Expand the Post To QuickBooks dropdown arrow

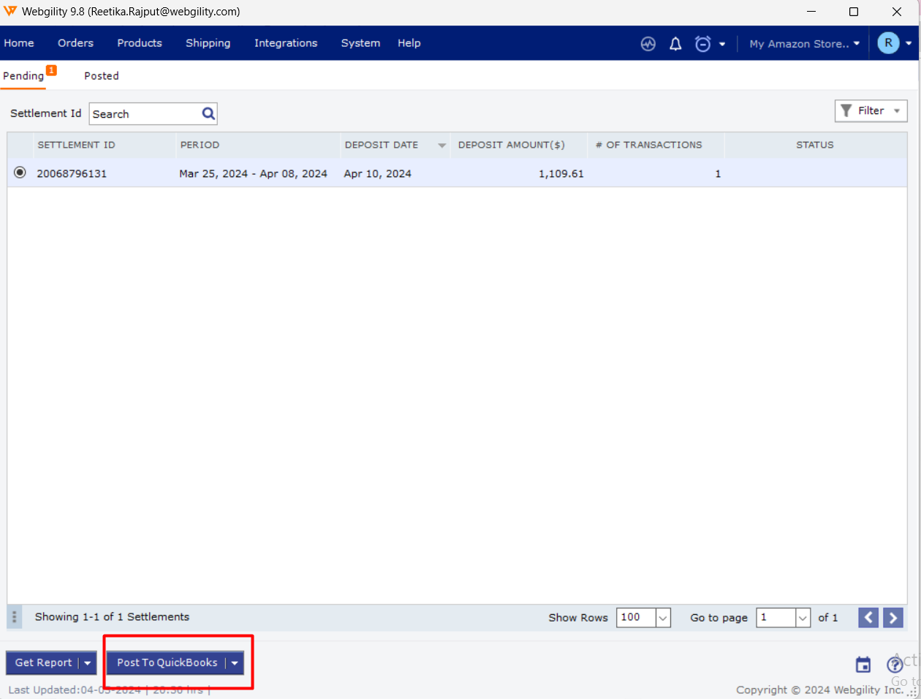pos(235,663)
